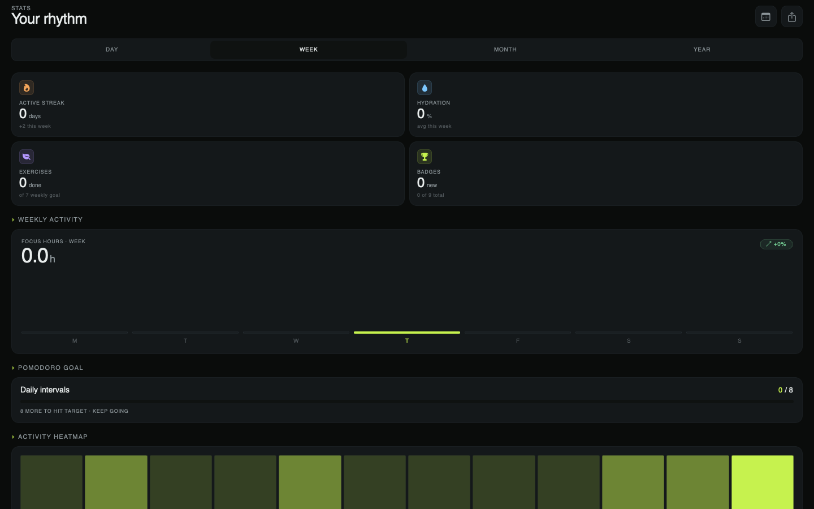Open the Badges stat card

(606, 174)
